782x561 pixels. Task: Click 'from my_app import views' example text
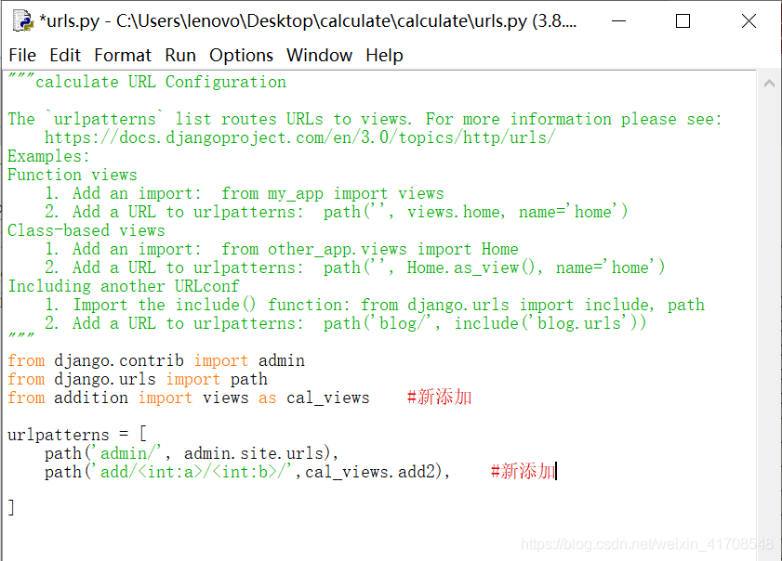[333, 193]
